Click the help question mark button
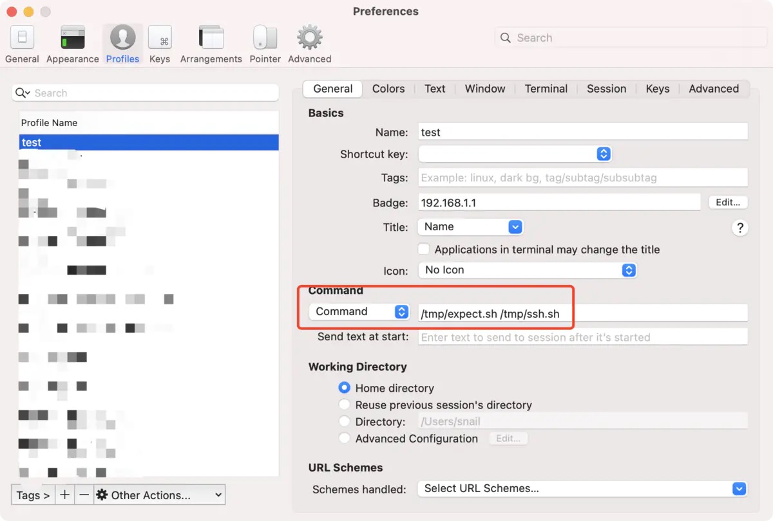Image resolution: width=773 pixels, height=521 pixels. coord(740,228)
